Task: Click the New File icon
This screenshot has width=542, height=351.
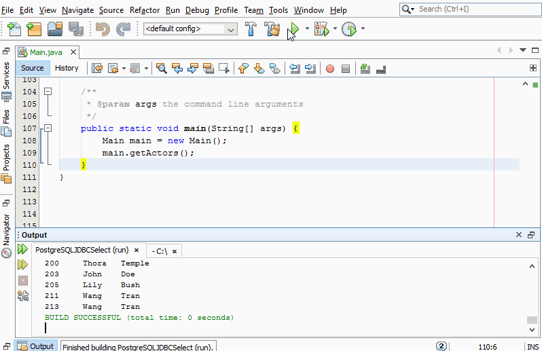Action: click(14, 29)
